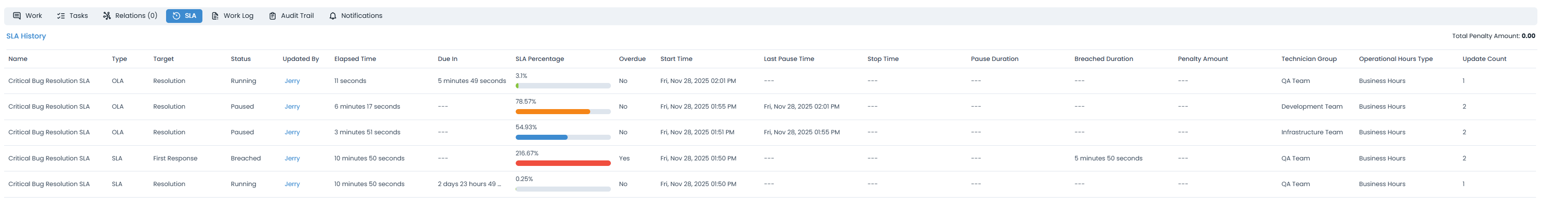Click the orange 78.57% SLA progress bar
The image size is (1542, 198).
point(552,112)
